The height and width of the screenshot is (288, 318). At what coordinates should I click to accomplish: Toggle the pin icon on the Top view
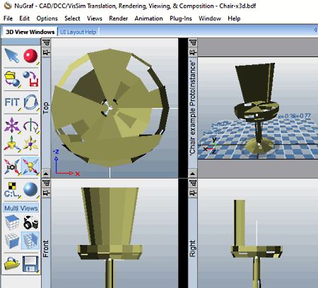pyautogui.click(x=46, y=52)
